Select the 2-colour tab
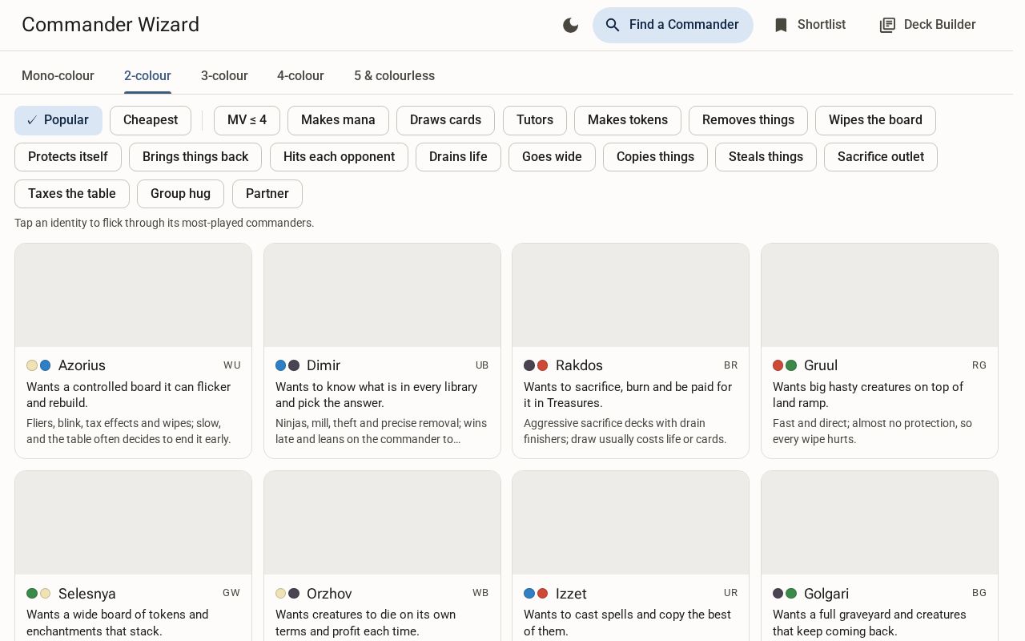Screen dimensions: 1025x641 point(147,75)
